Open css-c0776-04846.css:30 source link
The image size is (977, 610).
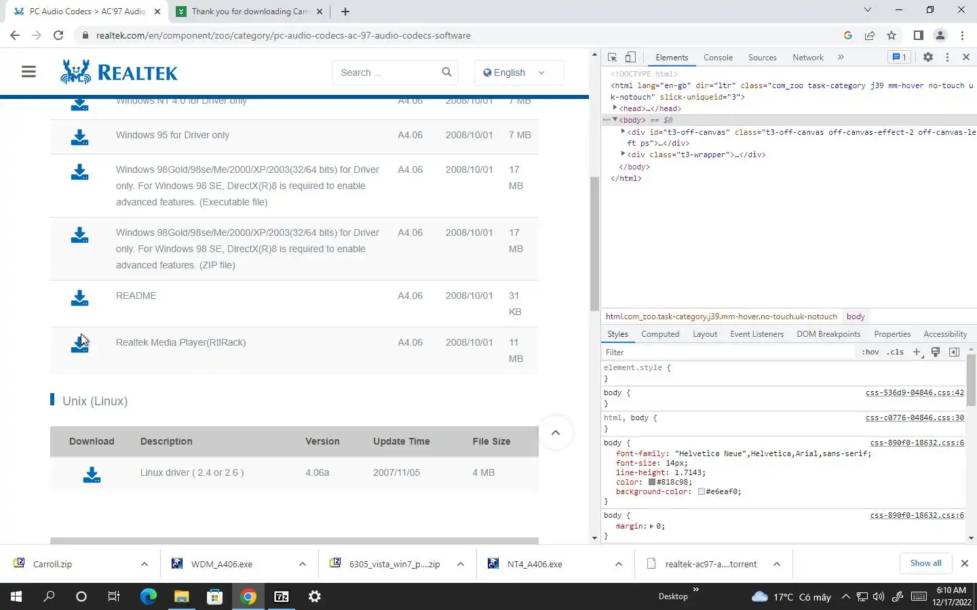[915, 418]
